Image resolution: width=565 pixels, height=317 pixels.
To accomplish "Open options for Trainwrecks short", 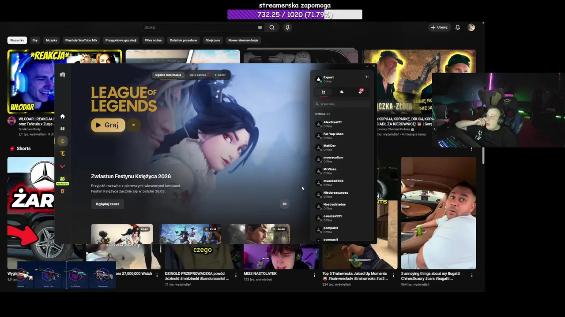I will [x=393, y=275].
